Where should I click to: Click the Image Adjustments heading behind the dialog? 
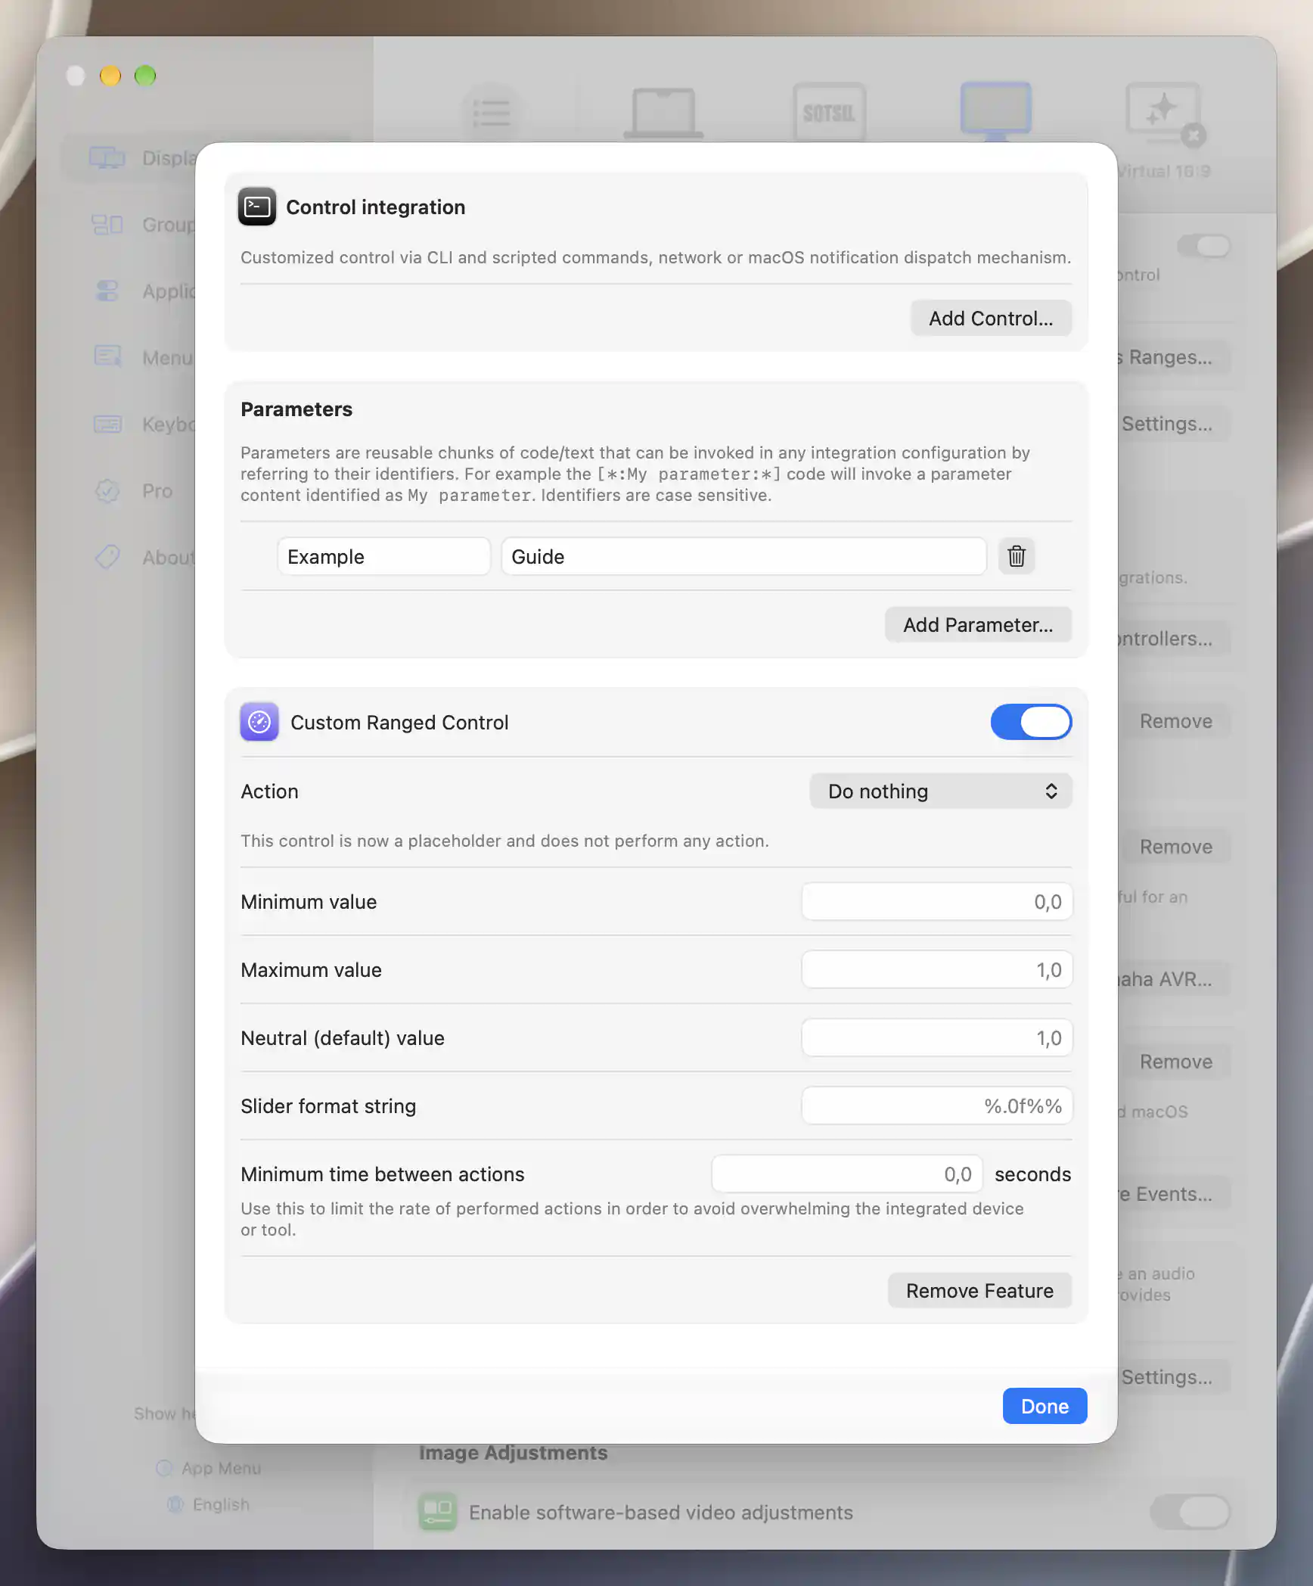pos(513,1452)
